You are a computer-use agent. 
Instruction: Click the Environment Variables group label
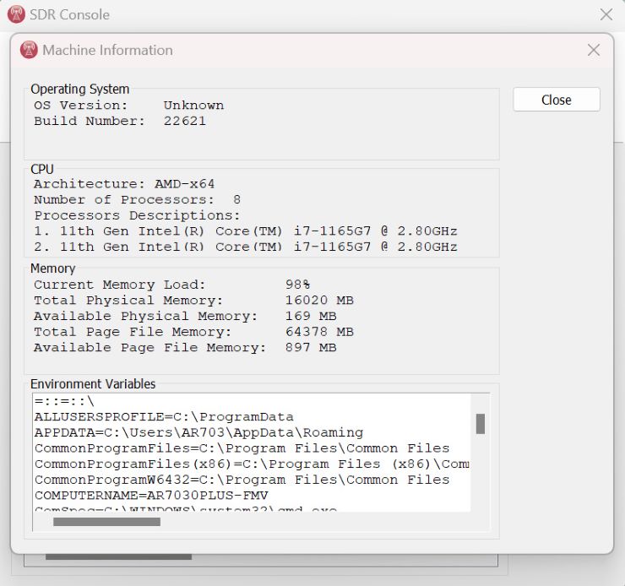click(93, 384)
